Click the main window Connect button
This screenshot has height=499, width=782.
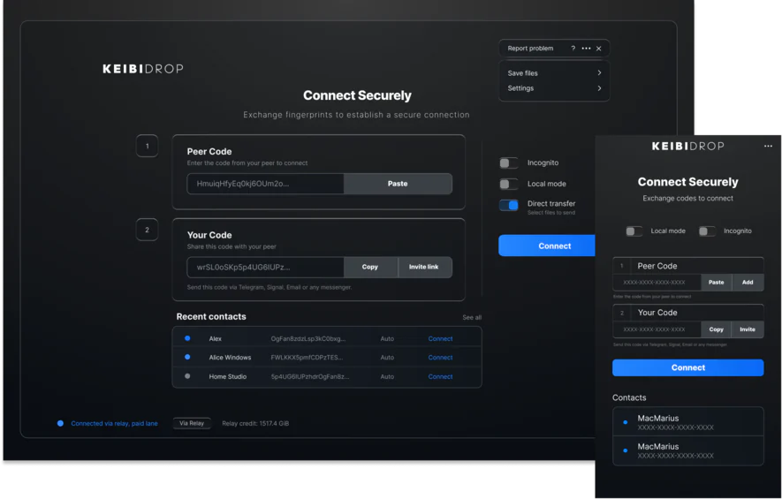pyautogui.click(x=548, y=246)
